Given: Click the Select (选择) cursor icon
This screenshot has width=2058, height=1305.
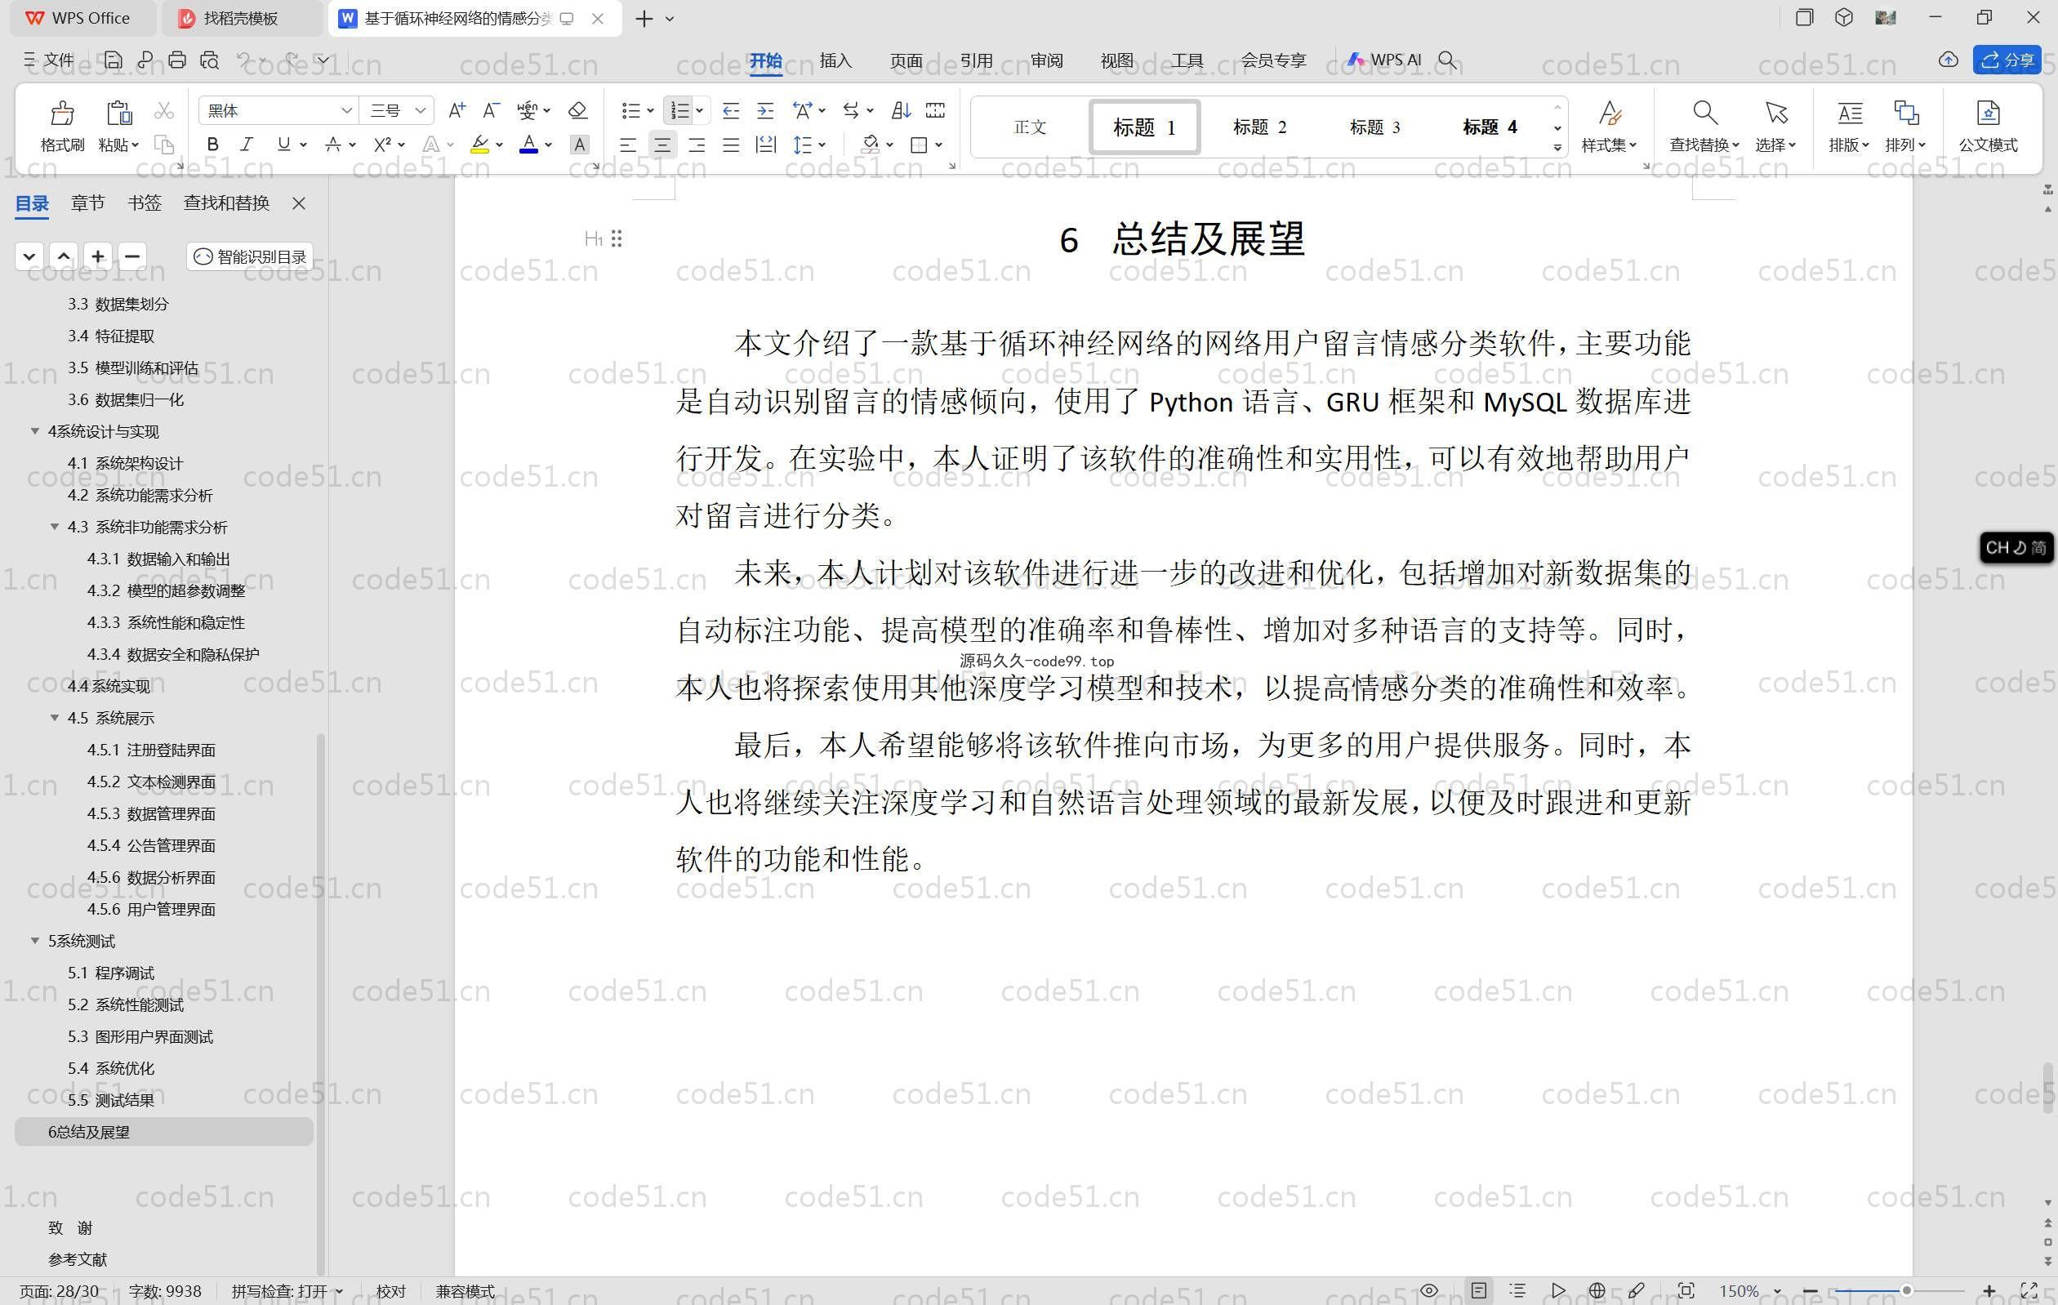Looking at the screenshot, I should pyautogui.click(x=1776, y=112).
